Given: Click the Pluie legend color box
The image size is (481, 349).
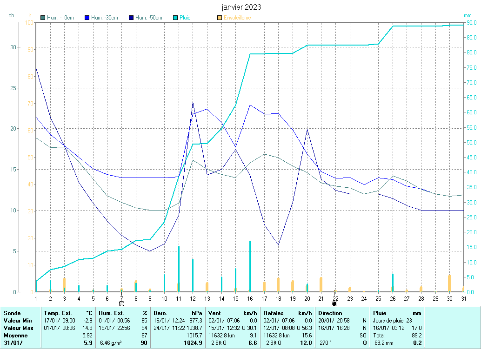Looking at the screenshot, I should pos(175,18).
